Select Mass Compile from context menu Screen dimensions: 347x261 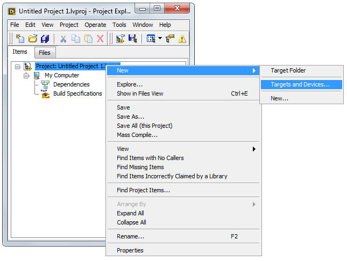pyautogui.click(x=137, y=135)
